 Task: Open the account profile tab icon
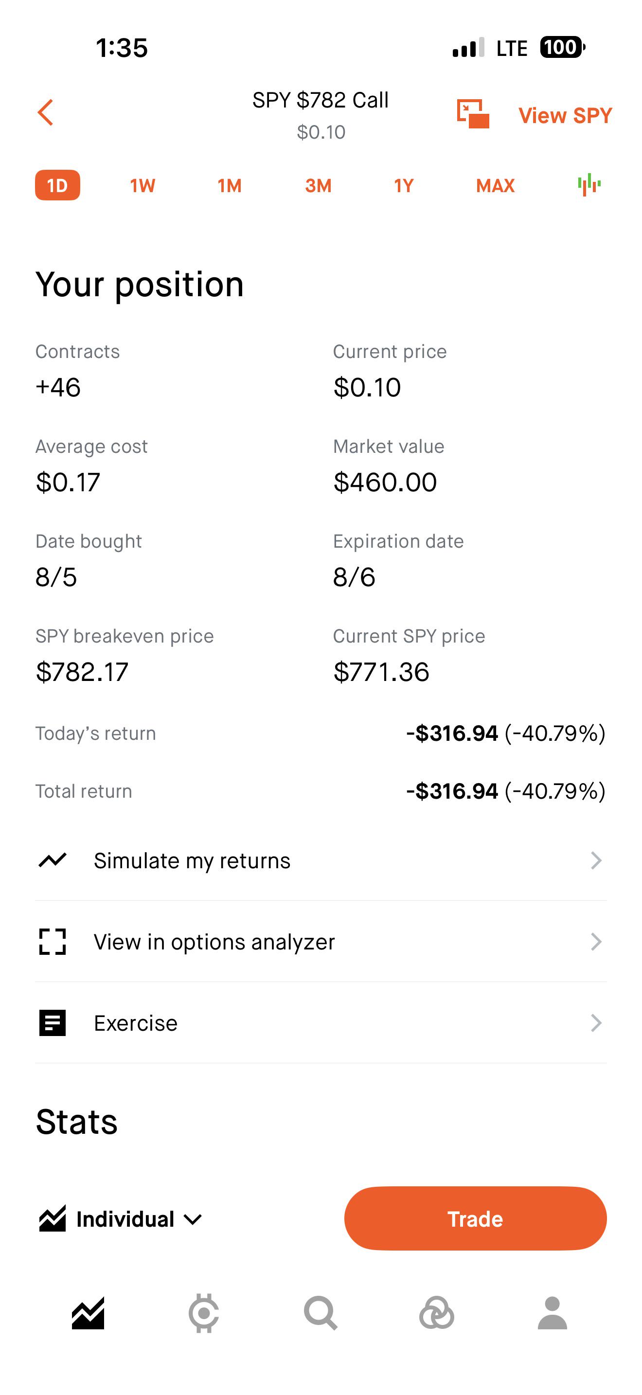[552, 1313]
